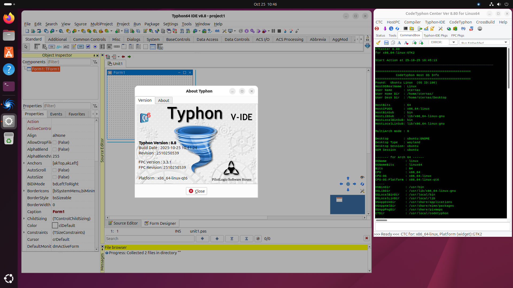Click the Close button in About Typhon
This screenshot has width=513, height=288.
tap(196, 191)
